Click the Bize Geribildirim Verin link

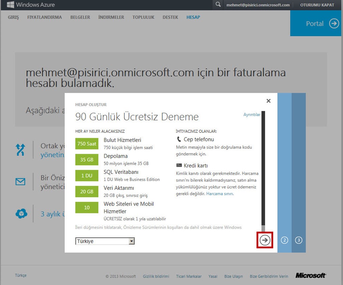[x=269, y=276]
